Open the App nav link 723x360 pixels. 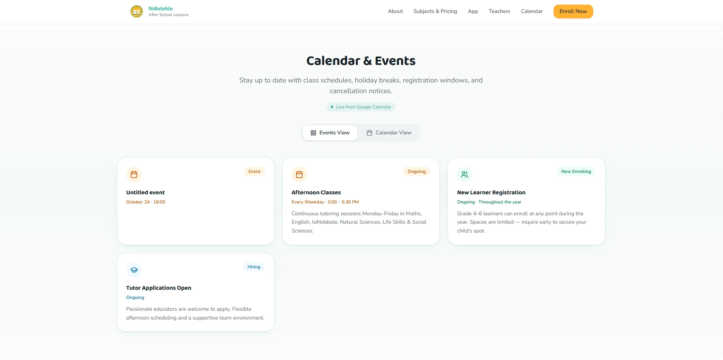click(473, 11)
